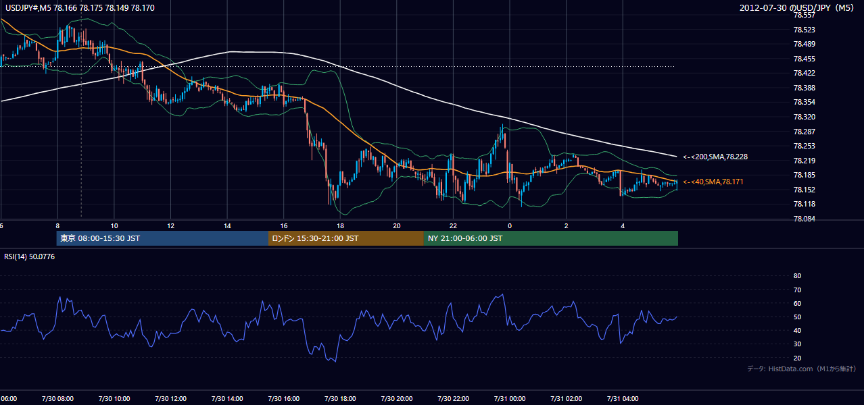Click the 78.557 price axis label

tap(805, 15)
